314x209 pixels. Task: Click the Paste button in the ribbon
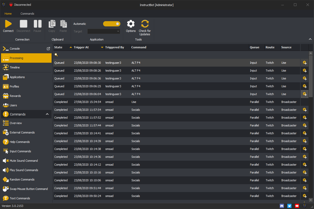(63, 26)
